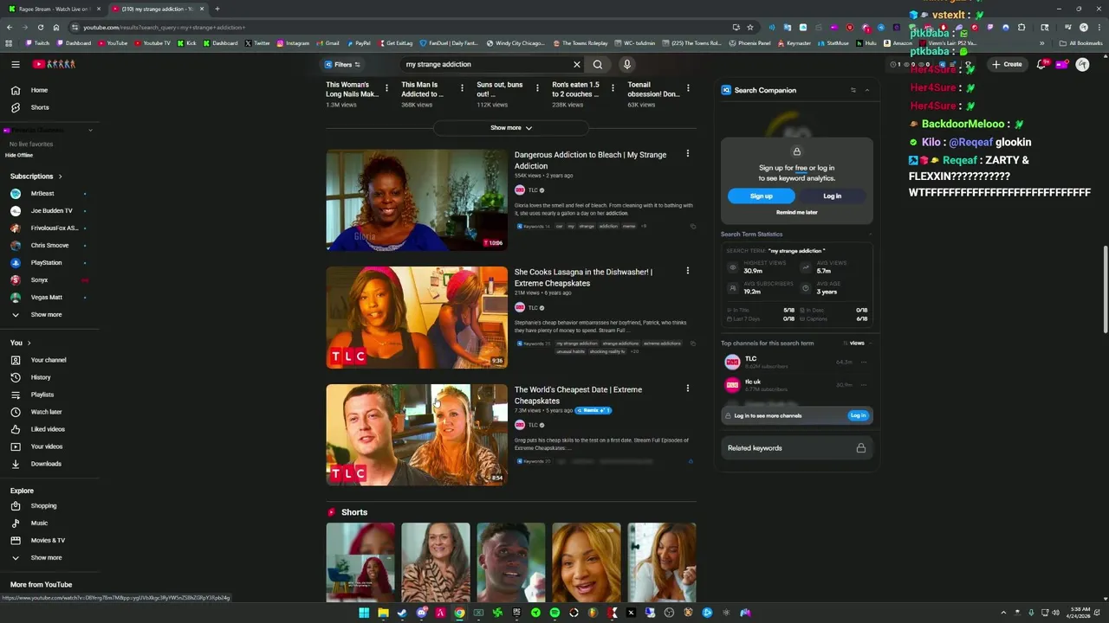Viewport: 1109px width, 623px height.
Task: Open Movies & TV in Explore
Action: click(49, 540)
